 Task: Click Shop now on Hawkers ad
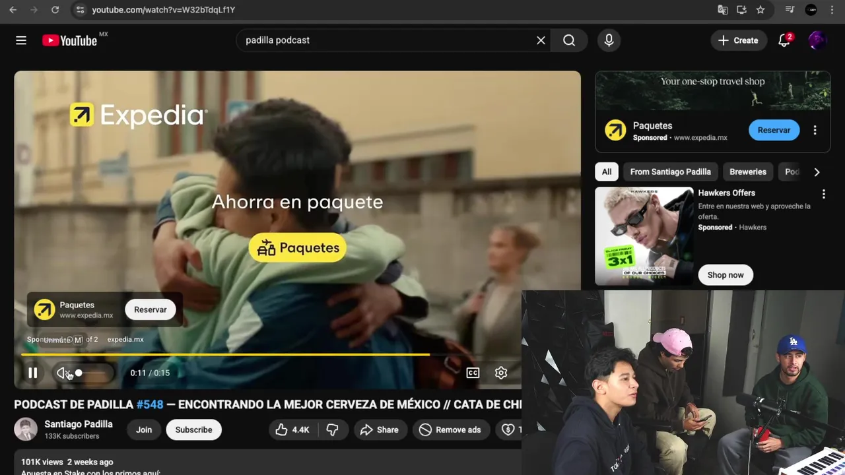[726, 275]
